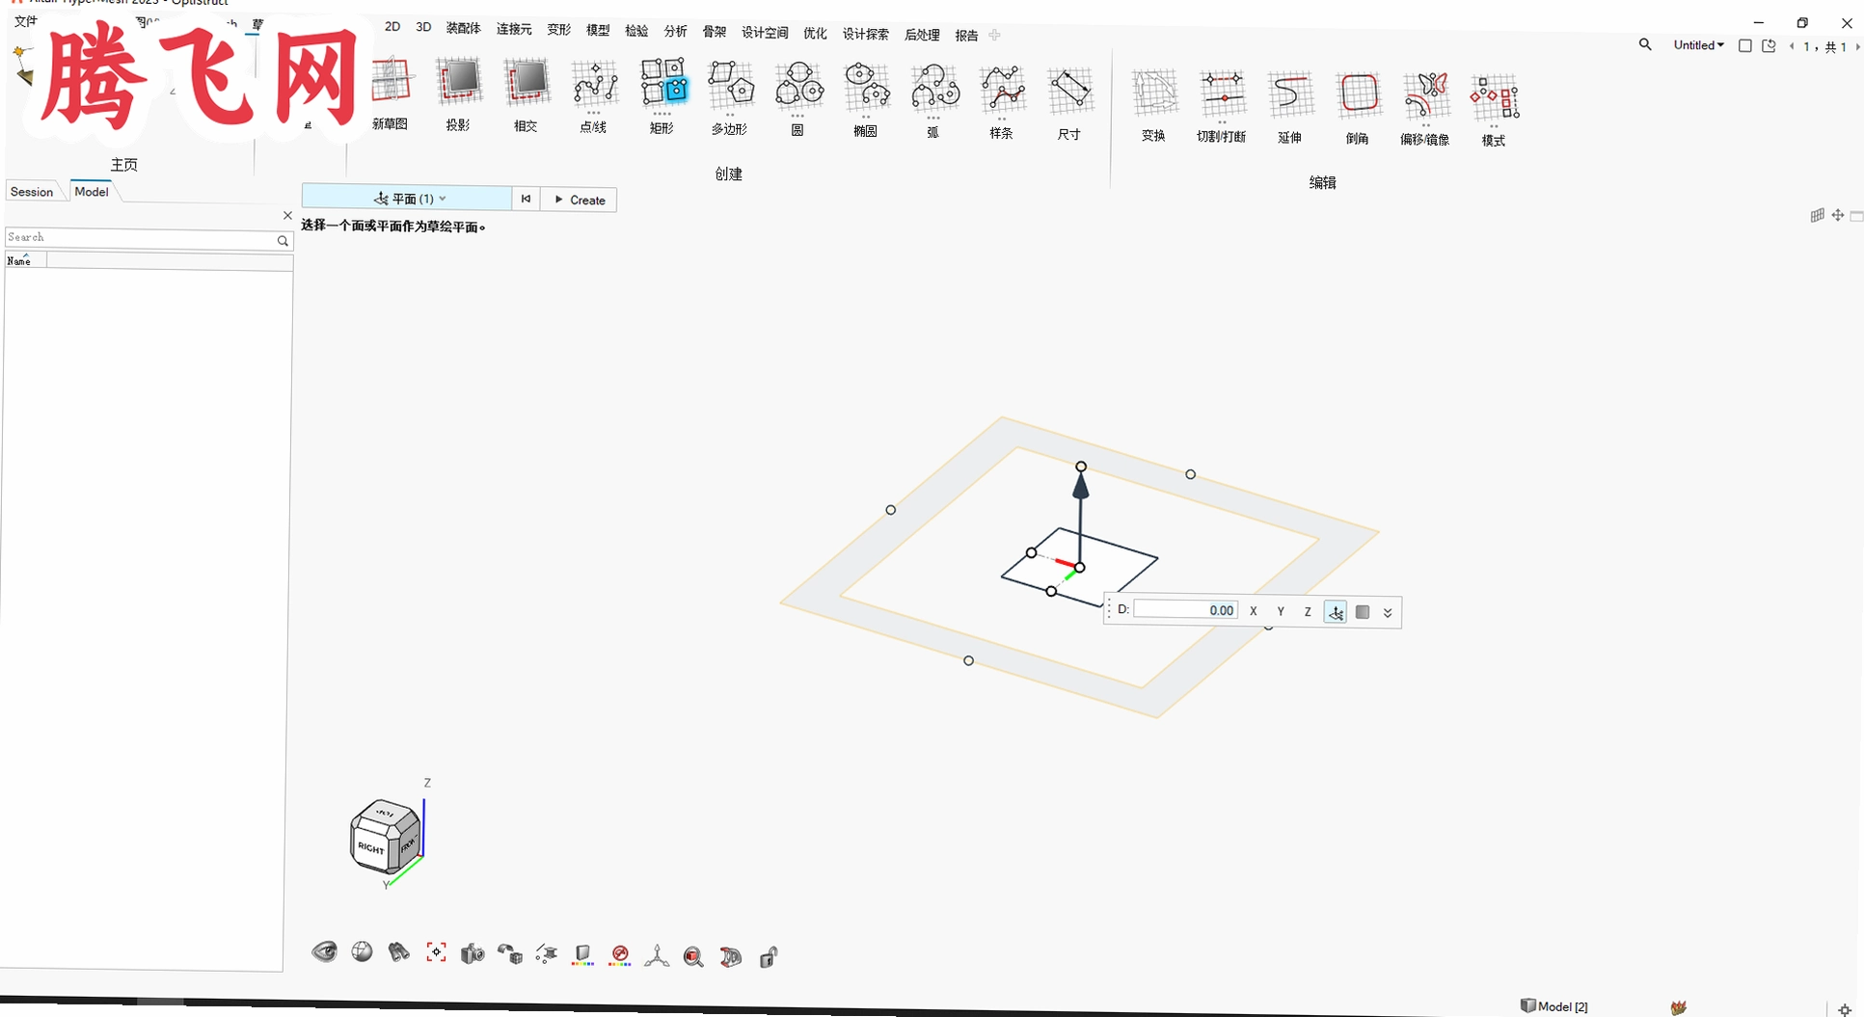
Task: Open the 尺寸 dimension tool
Action: [1069, 102]
